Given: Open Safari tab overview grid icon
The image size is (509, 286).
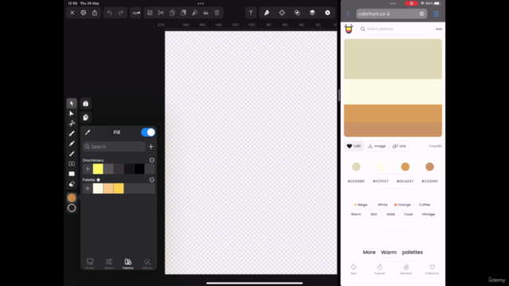Looking at the screenshot, I should 436,14.
